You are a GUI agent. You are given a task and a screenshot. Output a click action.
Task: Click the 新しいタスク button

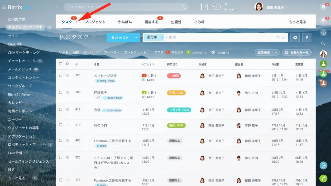click(x=120, y=37)
